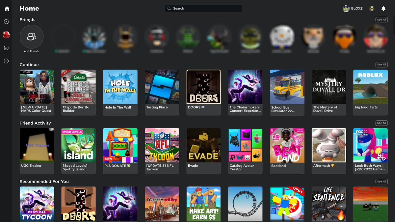The height and width of the screenshot is (222, 395).
Task: Click See All for Continue
Action: click(x=382, y=64)
